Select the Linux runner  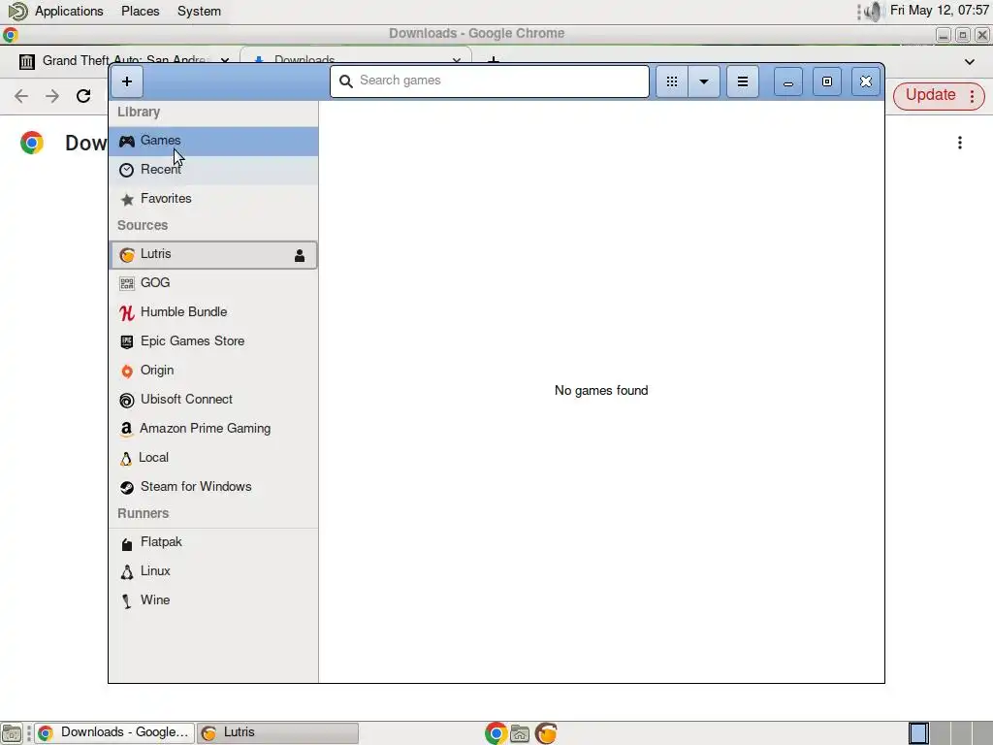213,571
